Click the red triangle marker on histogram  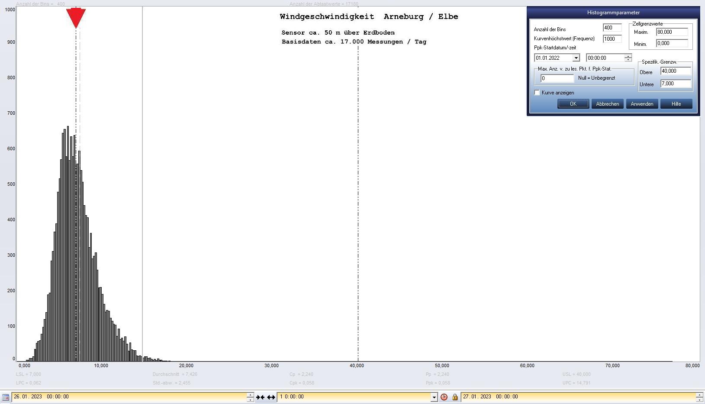coord(76,17)
